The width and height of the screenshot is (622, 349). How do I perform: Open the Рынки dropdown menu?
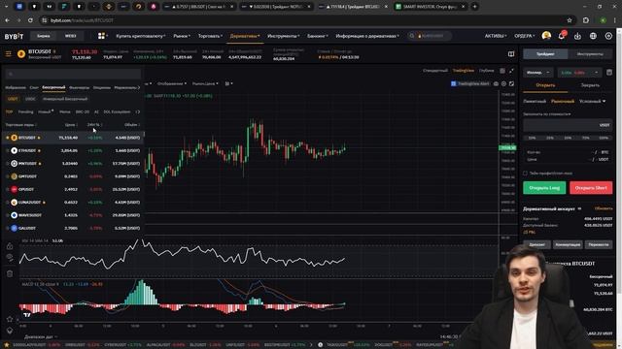pos(182,36)
